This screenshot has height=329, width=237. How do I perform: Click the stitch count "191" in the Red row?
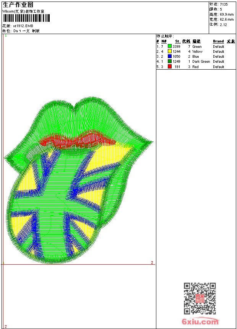177,67
